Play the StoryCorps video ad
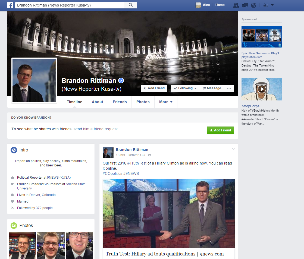Image resolution: width=304 pixels, height=259 pixels. pos(262,89)
